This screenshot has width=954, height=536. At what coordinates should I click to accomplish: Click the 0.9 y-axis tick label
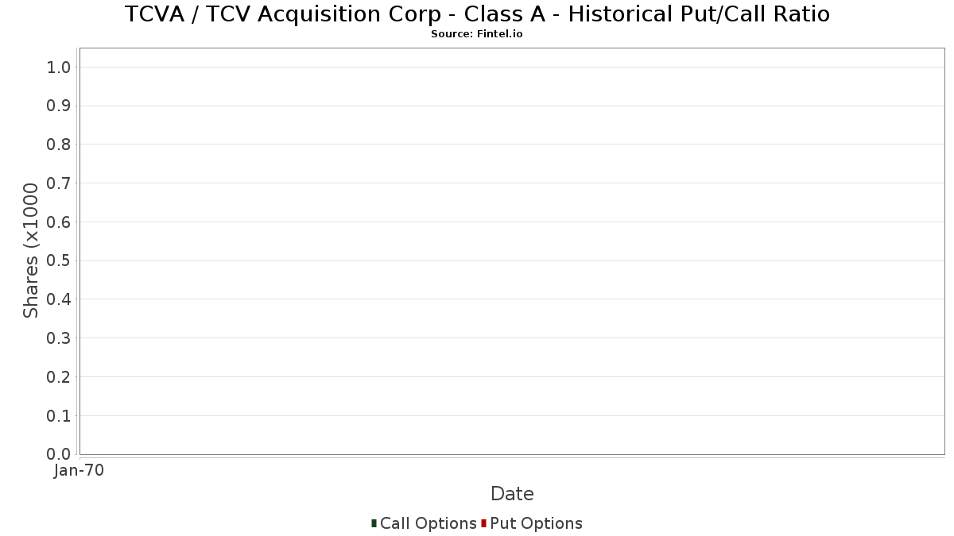point(59,106)
